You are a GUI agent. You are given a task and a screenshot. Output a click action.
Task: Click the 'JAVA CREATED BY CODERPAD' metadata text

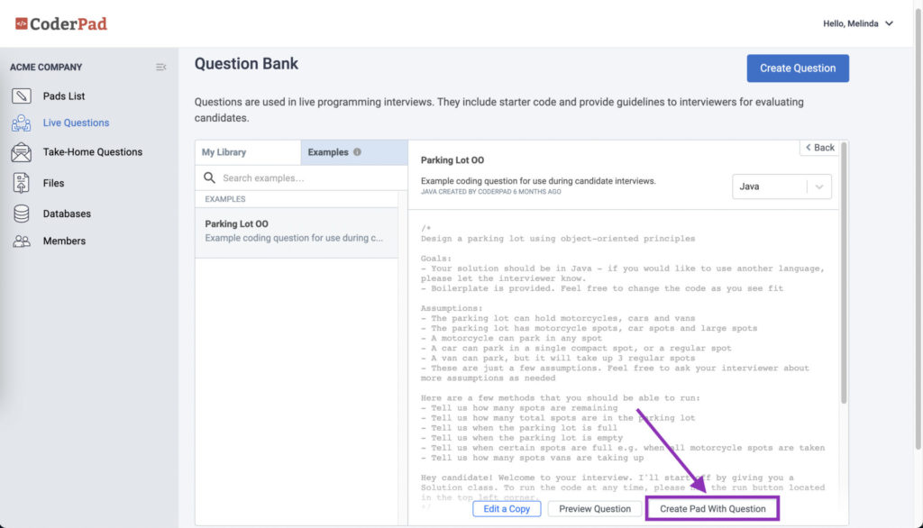coord(491,192)
